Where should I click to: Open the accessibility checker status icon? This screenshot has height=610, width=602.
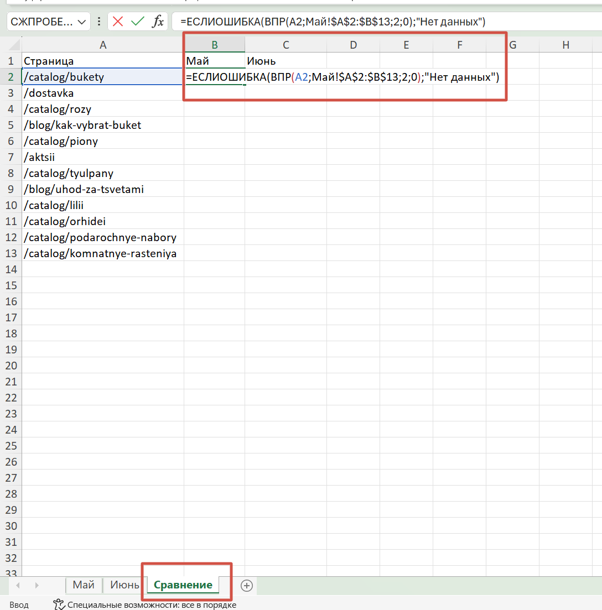(59, 604)
